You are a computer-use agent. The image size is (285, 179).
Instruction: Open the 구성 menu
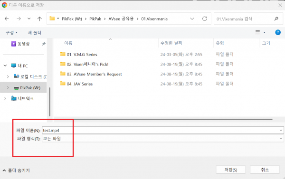pos(11,33)
